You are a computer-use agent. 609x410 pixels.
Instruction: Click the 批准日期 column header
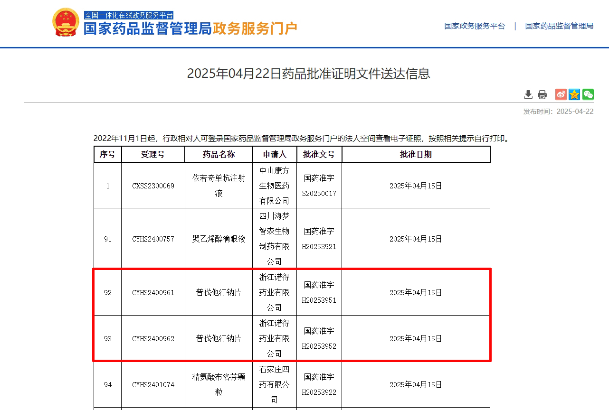point(416,154)
